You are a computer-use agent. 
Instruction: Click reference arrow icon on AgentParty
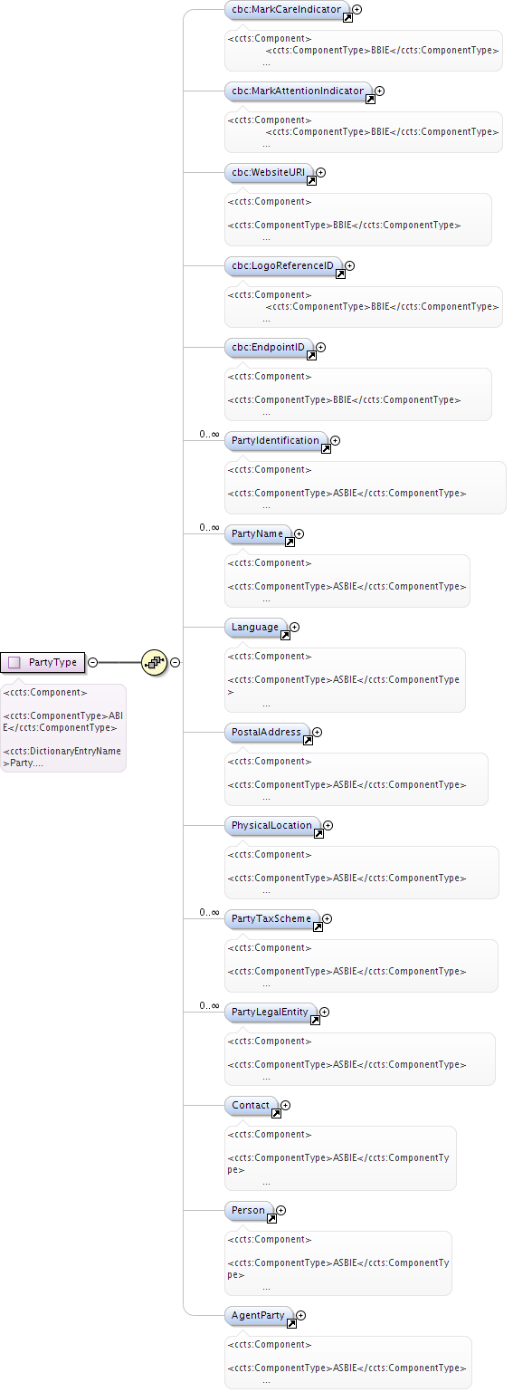point(291,1323)
